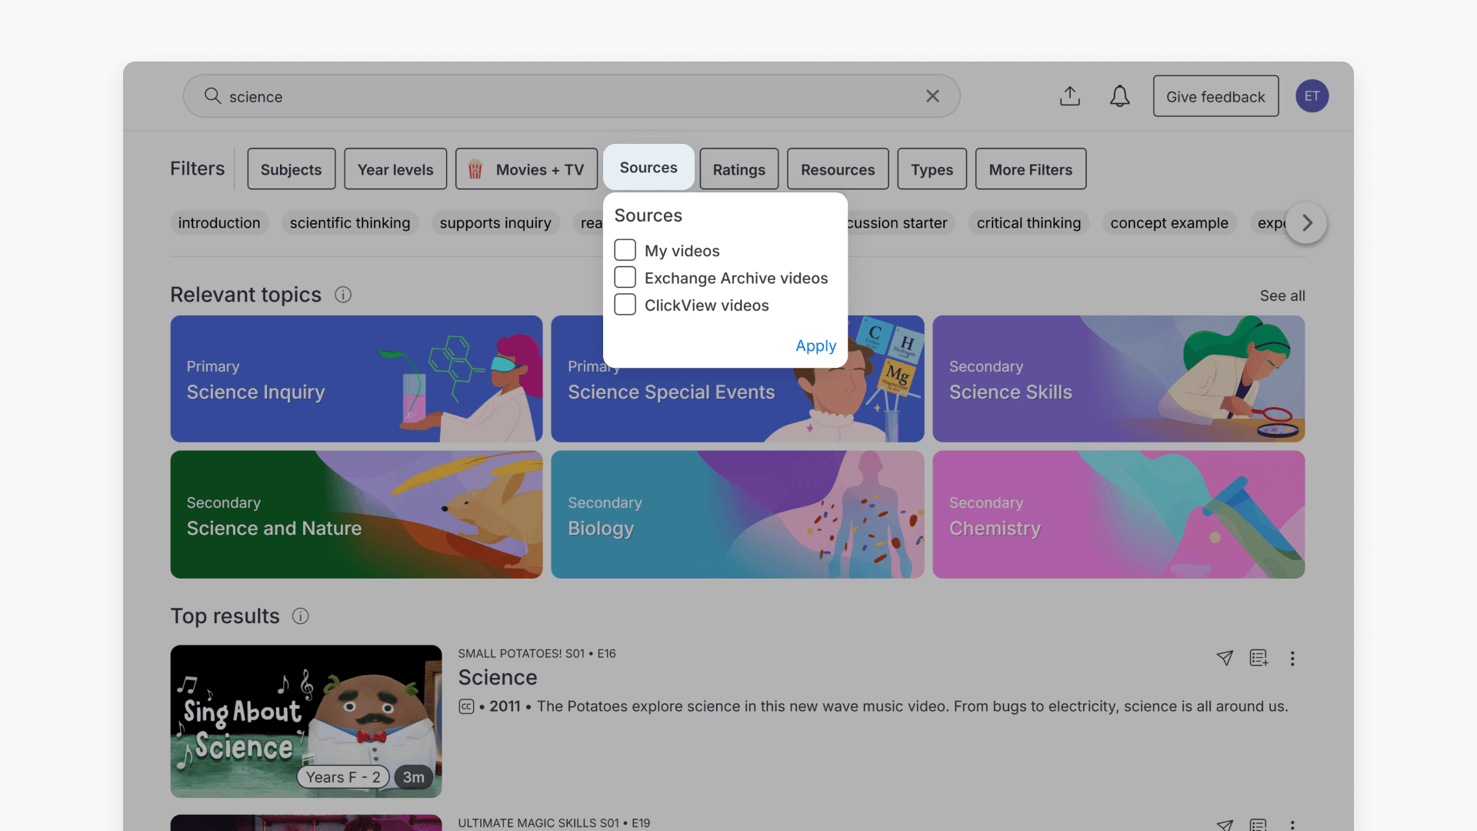Open the notifications bell

[x=1119, y=96]
